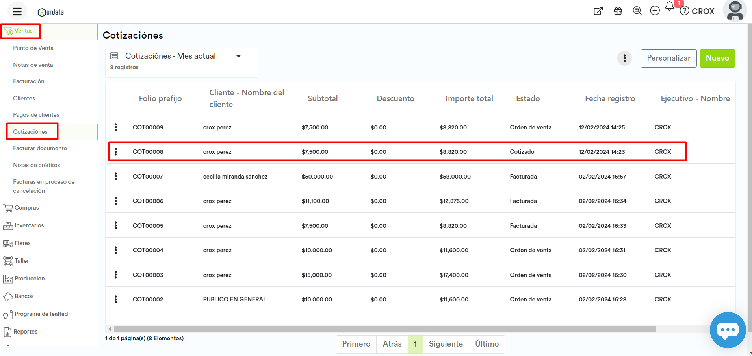Image resolution: width=752 pixels, height=356 pixels.
Task: Click the user avatar icon
Action: point(735,11)
